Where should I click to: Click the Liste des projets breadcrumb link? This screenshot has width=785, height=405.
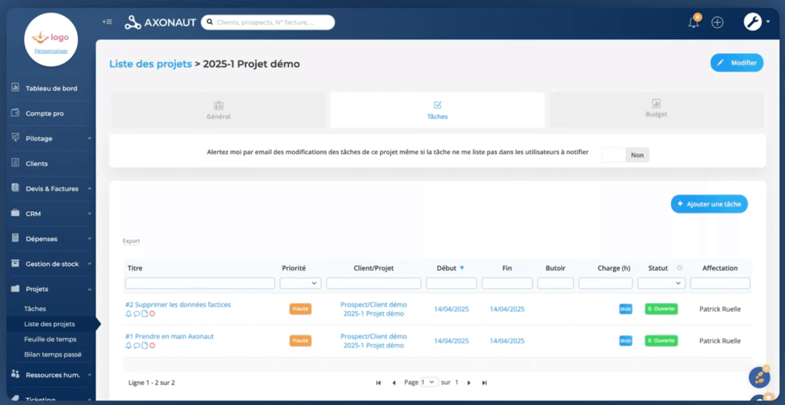pos(151,64)
